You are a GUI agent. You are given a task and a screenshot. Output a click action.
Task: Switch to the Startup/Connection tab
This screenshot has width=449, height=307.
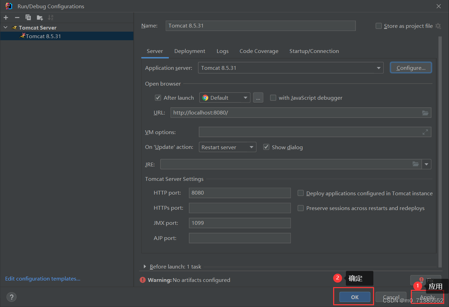click(x=314, y=51)
